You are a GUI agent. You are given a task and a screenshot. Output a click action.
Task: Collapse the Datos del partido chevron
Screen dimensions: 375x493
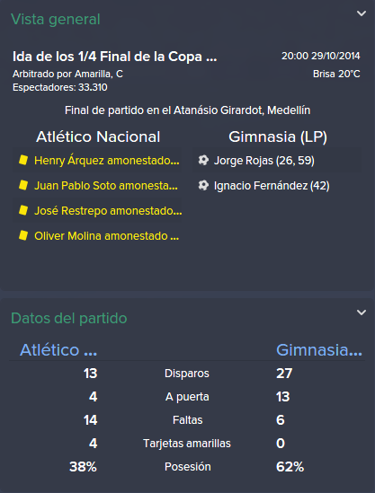pyautogui.click(x=362, y=313)
